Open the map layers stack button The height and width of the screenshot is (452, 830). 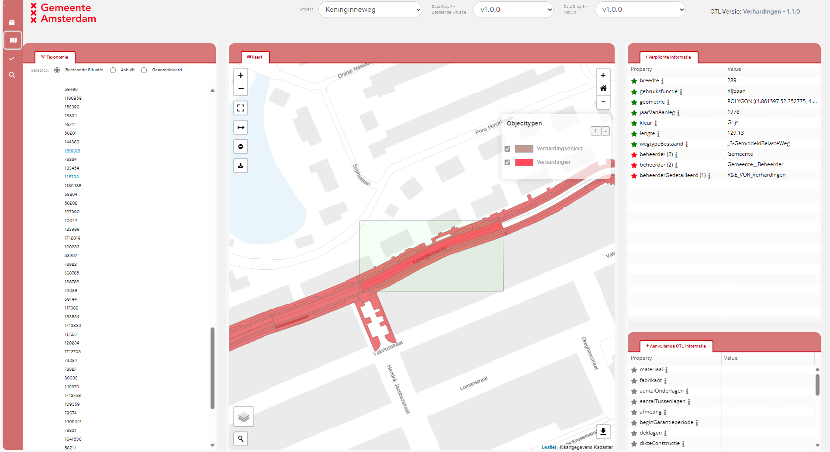coord(244,417)
